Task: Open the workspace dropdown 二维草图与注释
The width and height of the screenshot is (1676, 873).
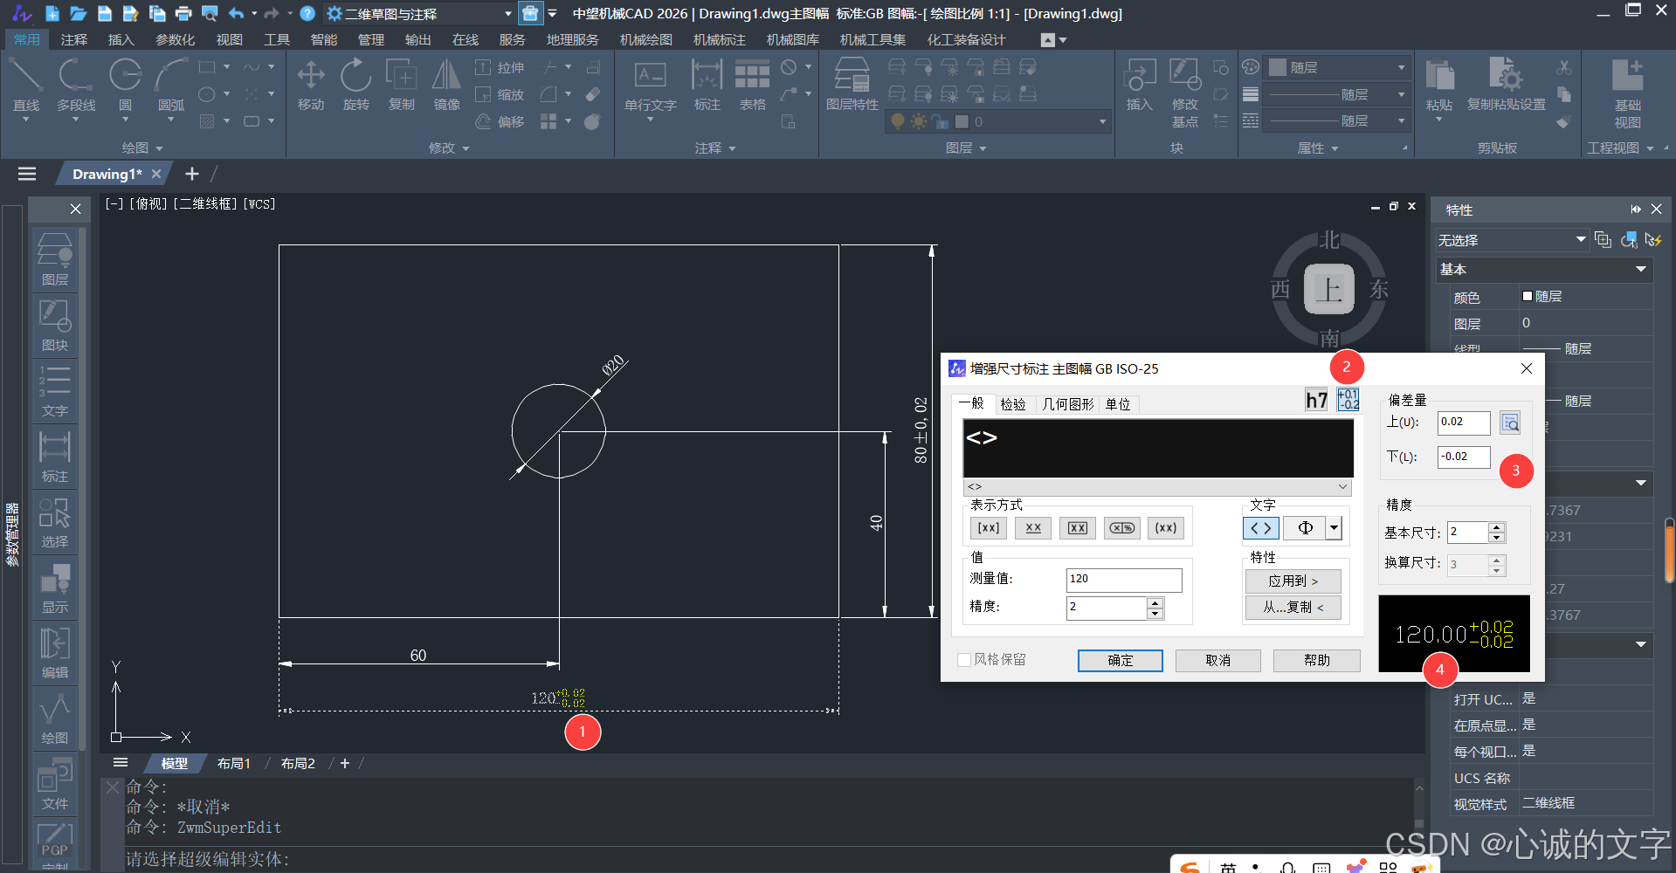Action: (x=419, y=14)
